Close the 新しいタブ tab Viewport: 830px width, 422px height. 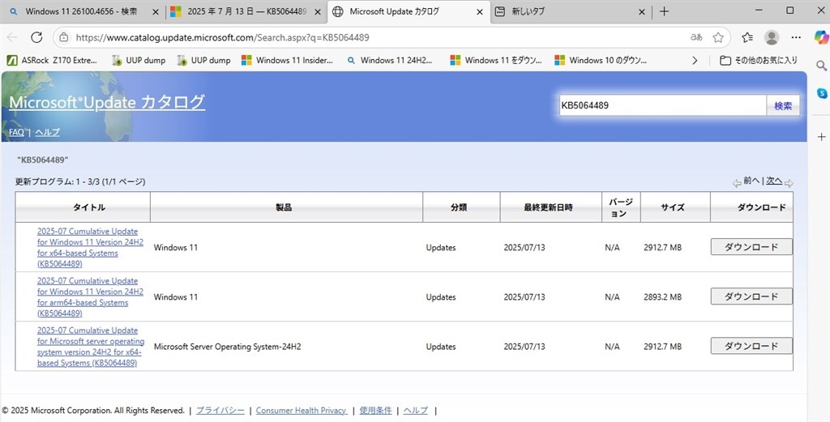point(642,11)
